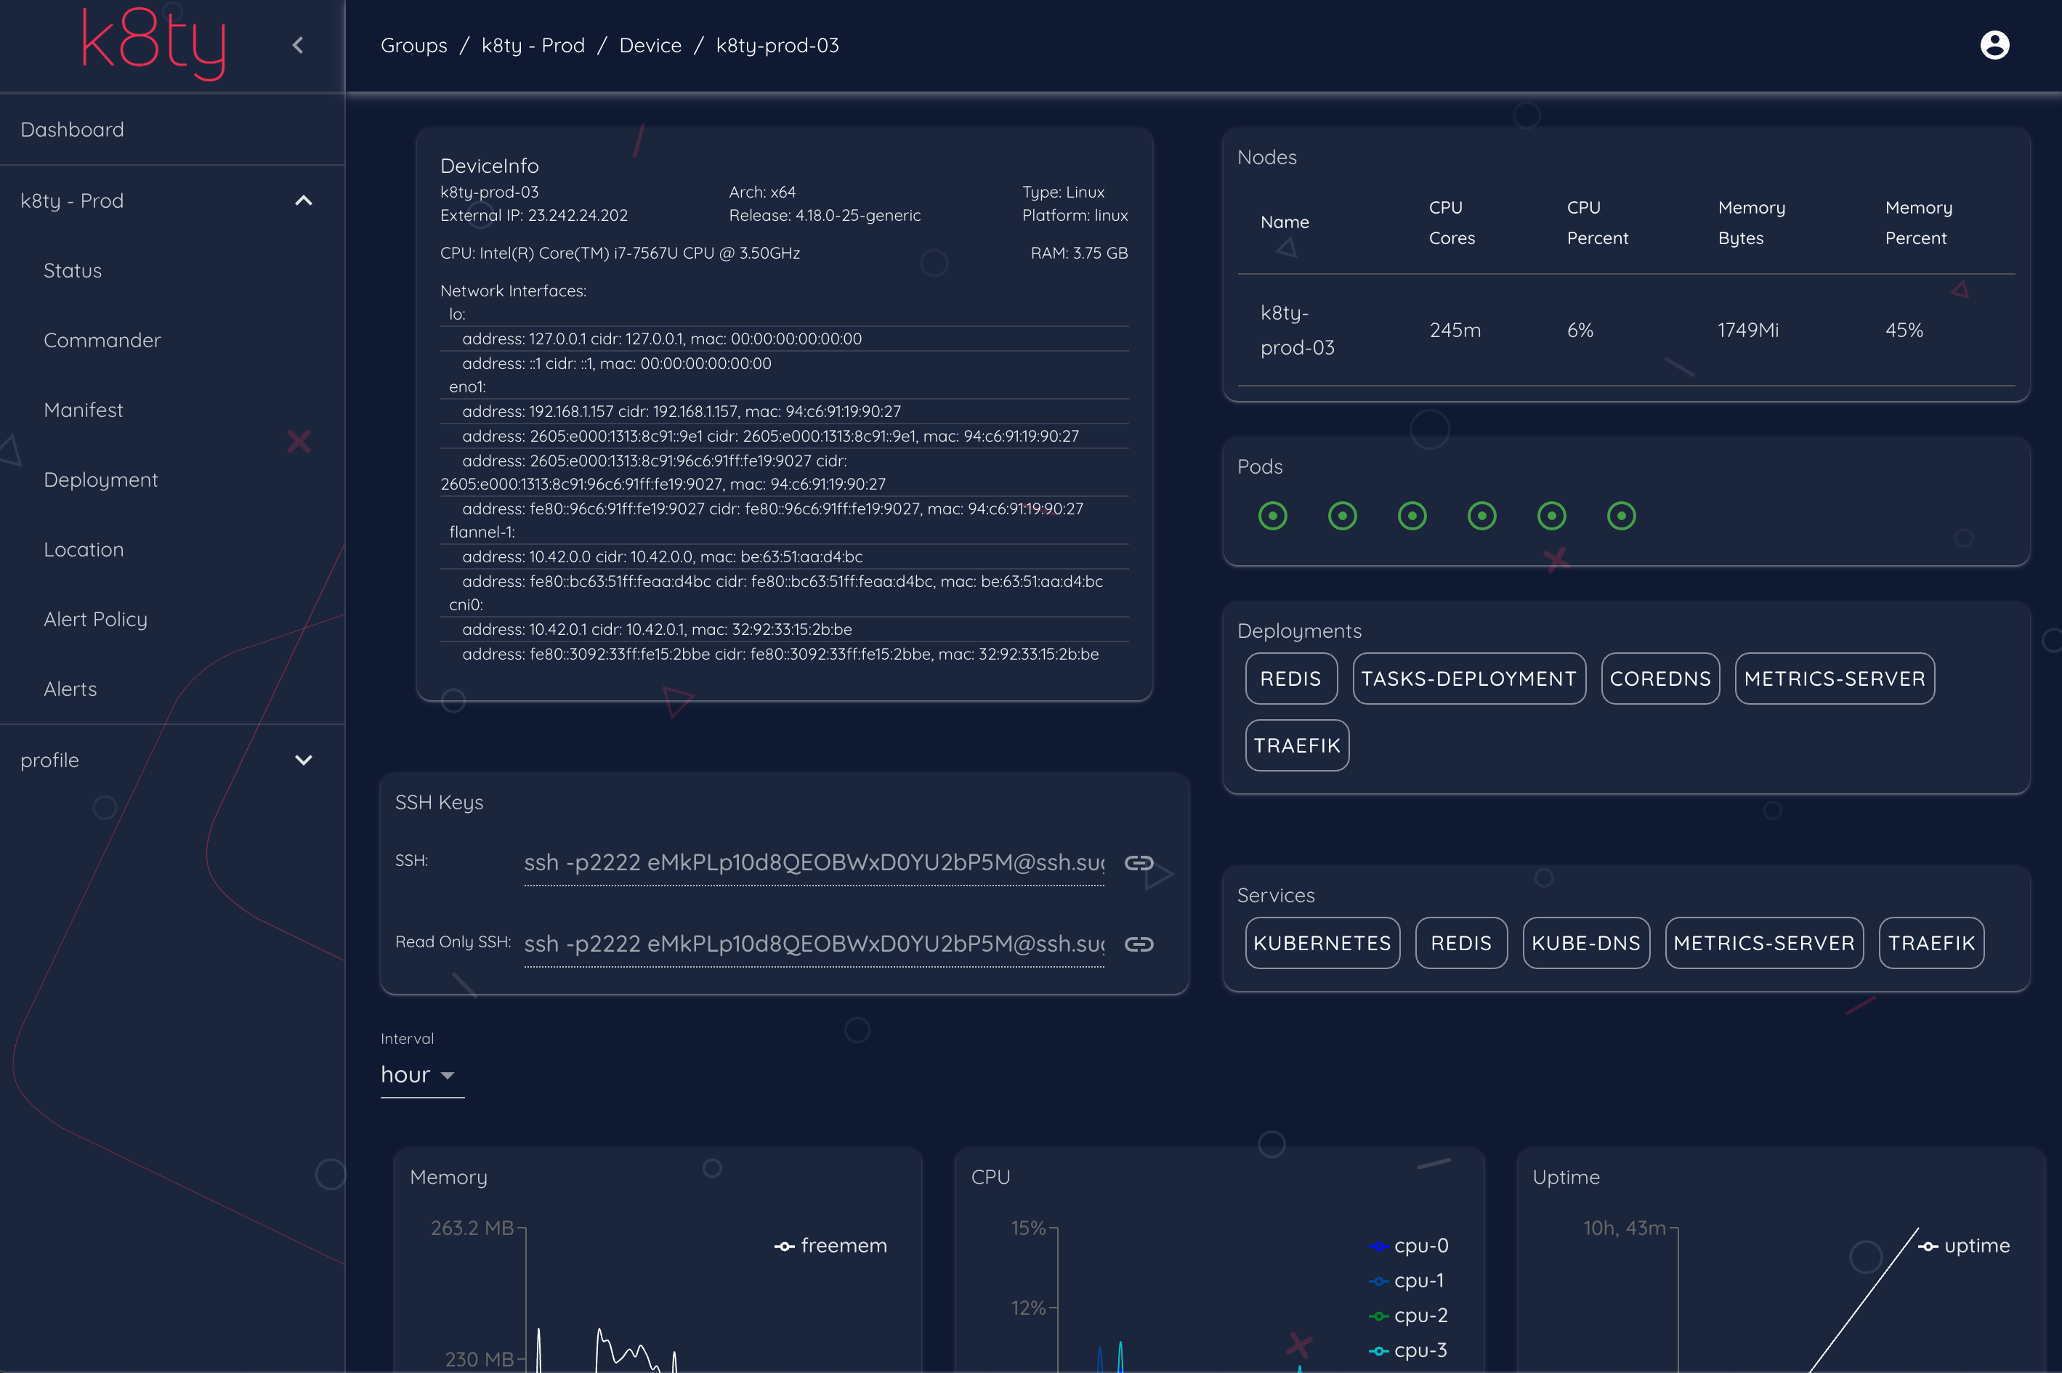Viewport: 2062px width, 1373px height.
Task: Open Commander in the sidebar
Action: (102, 341)
